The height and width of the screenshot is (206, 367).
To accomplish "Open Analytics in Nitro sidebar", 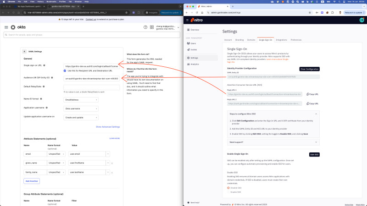I will 193,64.
